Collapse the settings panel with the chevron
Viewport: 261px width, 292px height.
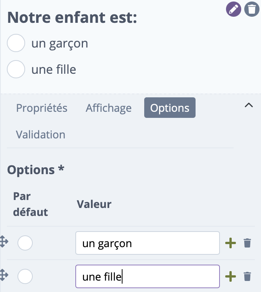click(x=249, y=105)
